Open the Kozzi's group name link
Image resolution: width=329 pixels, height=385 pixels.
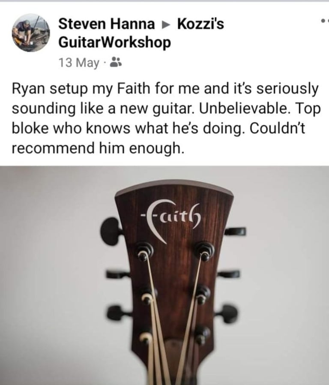pos(200,24)
